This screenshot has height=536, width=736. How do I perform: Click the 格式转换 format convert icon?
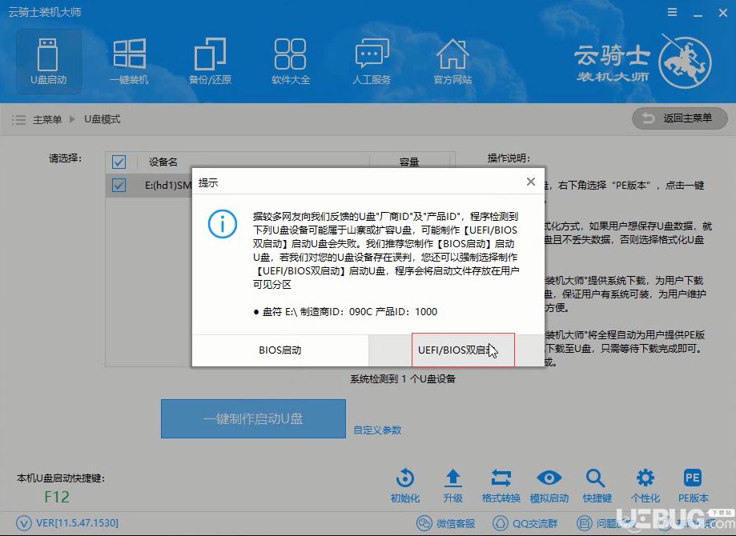pos(501,478)
